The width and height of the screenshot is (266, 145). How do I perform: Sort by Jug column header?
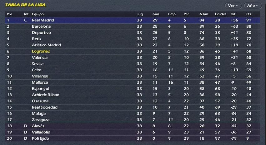[x=140, y=14]
